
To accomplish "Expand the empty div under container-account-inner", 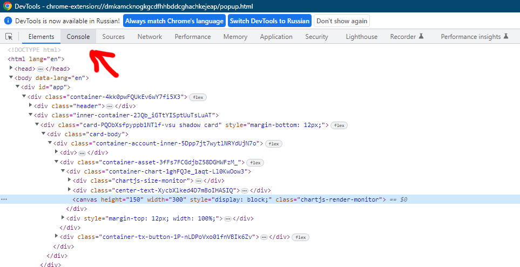I will click(56, 152).
